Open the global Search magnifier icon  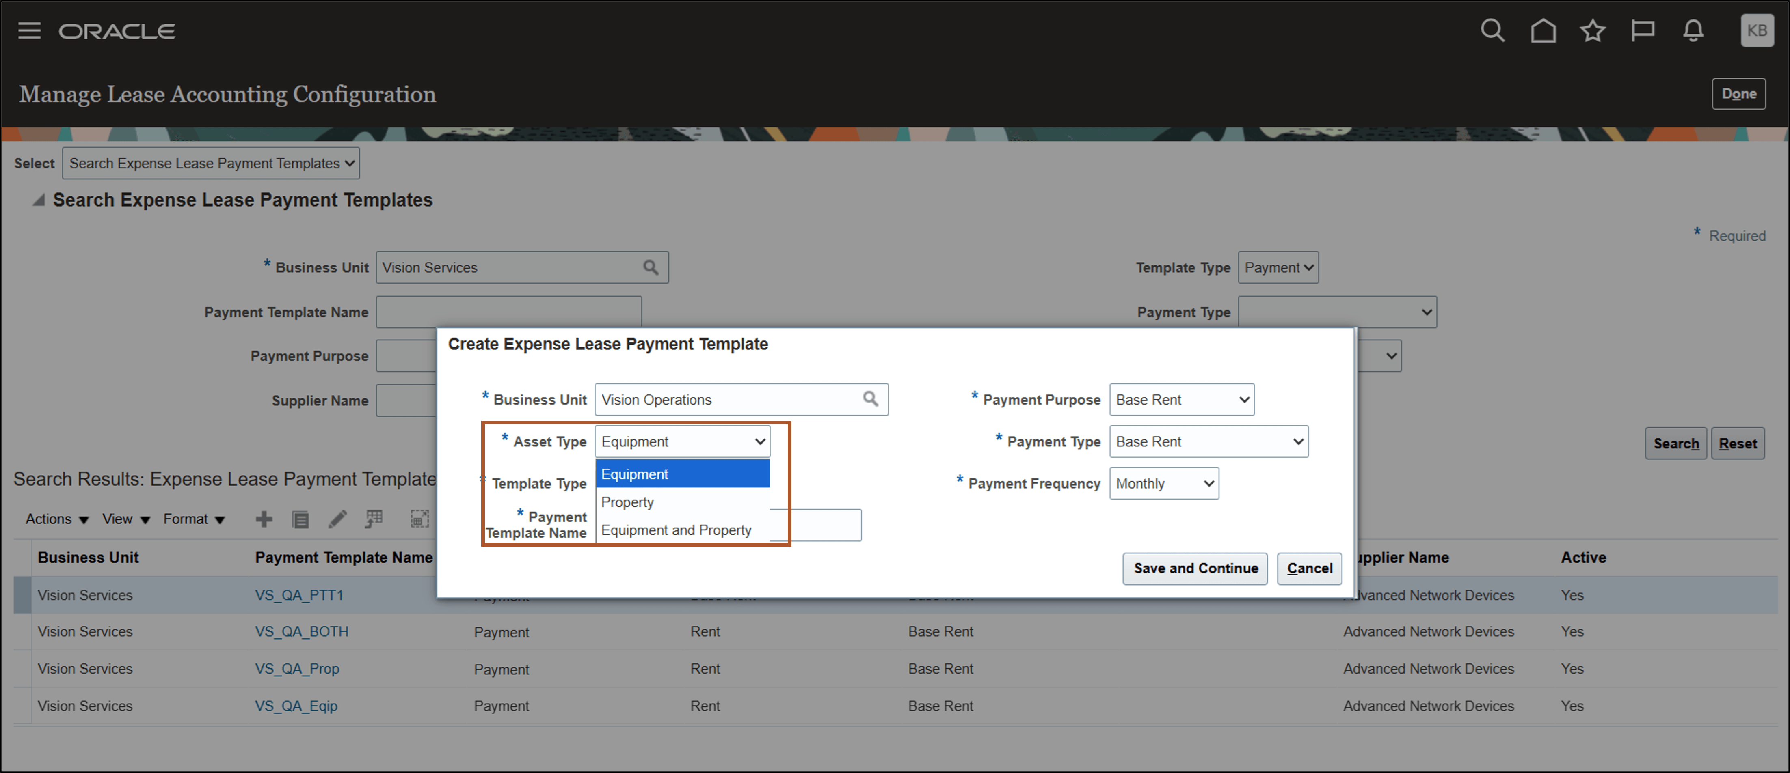pos(1493,30)
